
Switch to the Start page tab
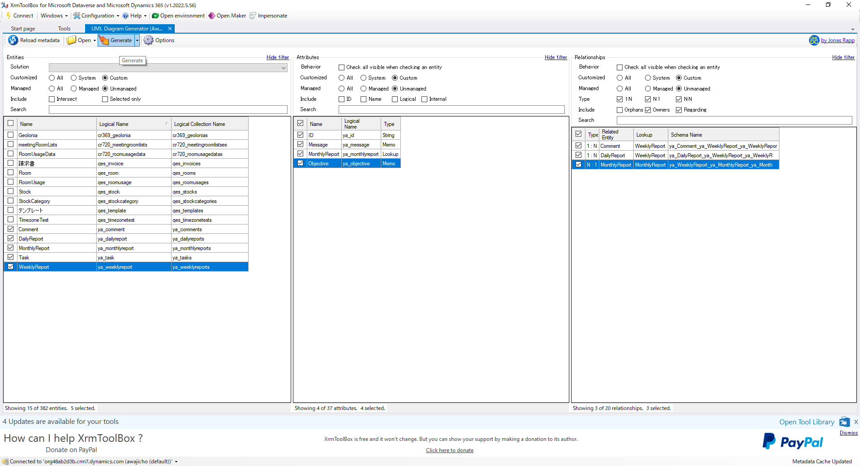(23, 29)
